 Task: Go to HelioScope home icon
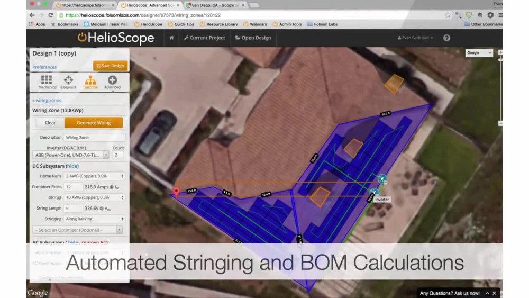[171, 38]
